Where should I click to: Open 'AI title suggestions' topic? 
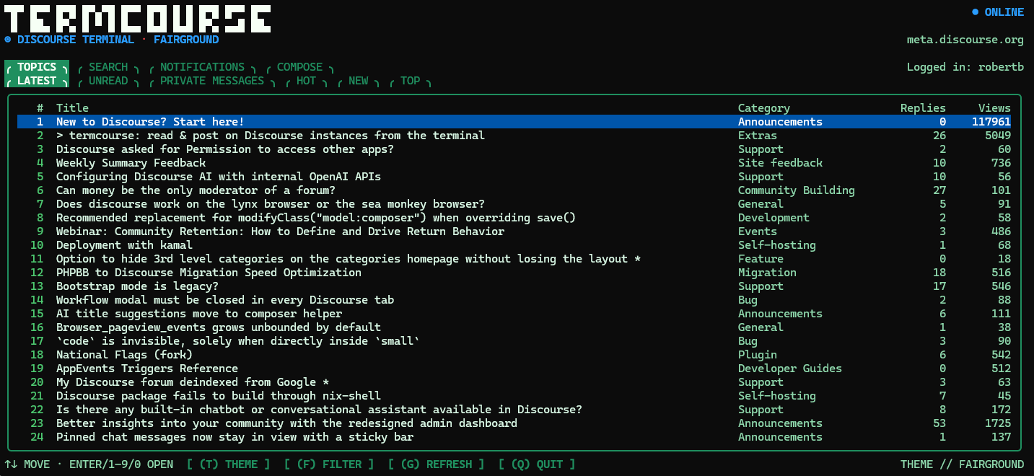click(x=514, y=314)
